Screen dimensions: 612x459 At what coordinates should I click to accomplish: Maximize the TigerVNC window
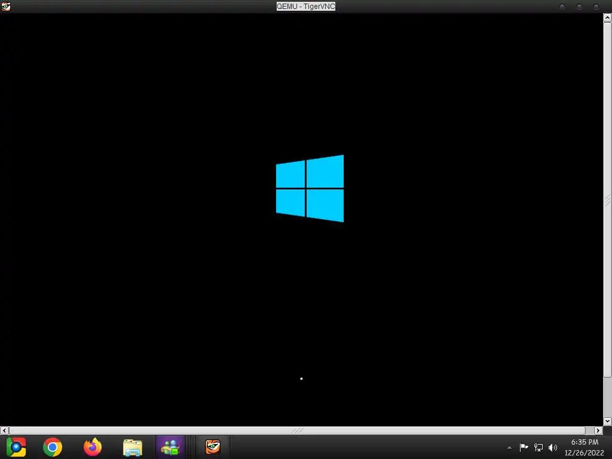pyautogui.click(x=579, y=6)
